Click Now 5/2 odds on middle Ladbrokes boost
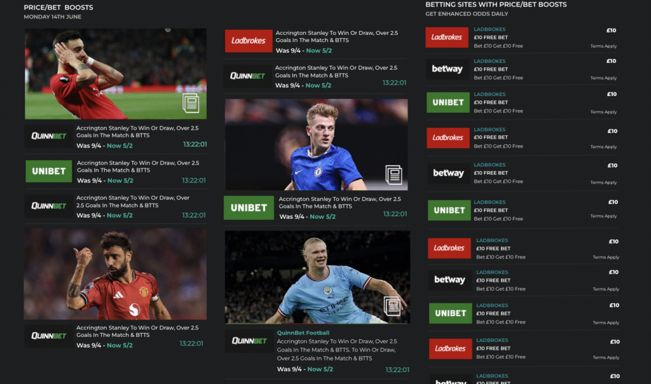The height and width of the screenshot is (384, 651). (x=319, y=51)
